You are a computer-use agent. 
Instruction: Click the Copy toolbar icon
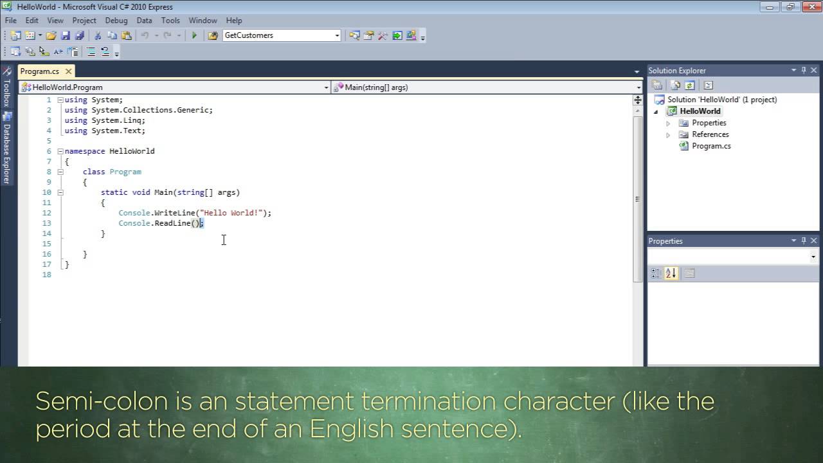pos(112,35)
